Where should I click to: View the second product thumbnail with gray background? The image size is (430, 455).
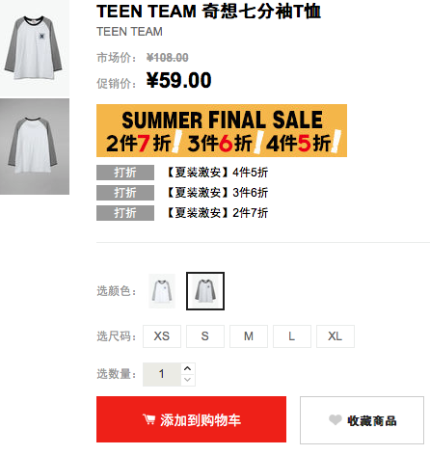[35, 147]
